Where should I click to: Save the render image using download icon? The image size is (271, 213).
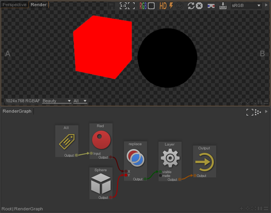pyautogui.click(x=223, y=6)
